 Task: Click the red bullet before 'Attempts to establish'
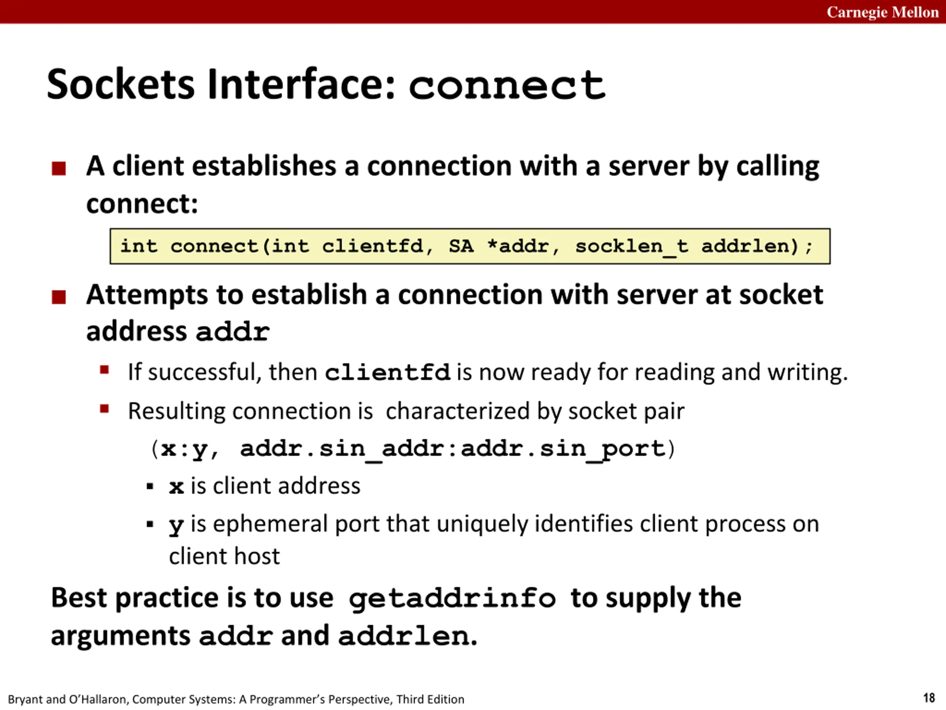click(x=59, y=297)
